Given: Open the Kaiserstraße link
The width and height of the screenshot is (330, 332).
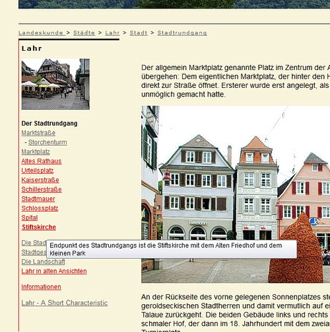Looking at the screenshot, I should point(40,180).
